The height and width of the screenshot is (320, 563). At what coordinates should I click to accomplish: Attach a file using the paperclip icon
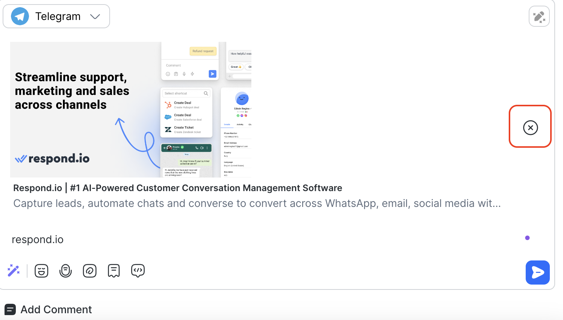90,271
